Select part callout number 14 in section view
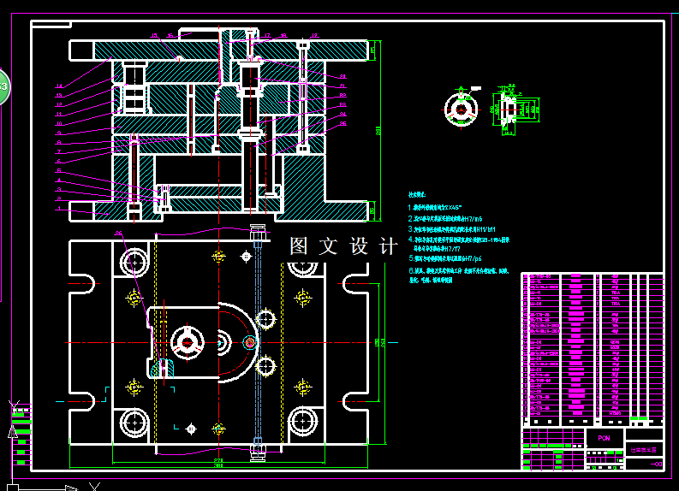The width and height of the screenshot is (679, 491). click(x=59, y=86)
